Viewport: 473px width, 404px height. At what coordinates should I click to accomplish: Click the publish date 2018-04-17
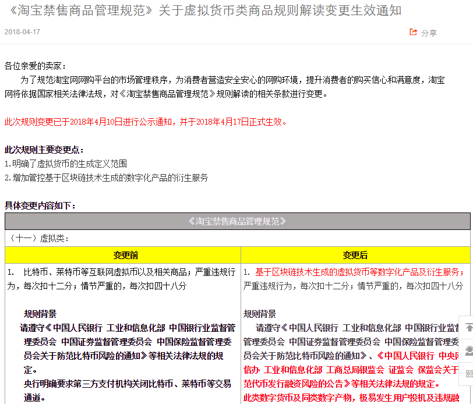coord(22,32)
